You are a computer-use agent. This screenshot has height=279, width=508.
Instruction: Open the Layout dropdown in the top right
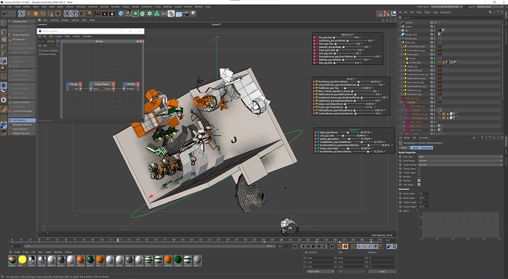pyautogui.click(x=490, y=7)
